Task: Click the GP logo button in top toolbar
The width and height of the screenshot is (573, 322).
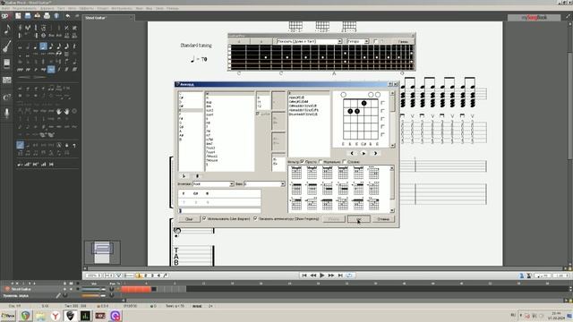Action: click(x=5, y=16)
